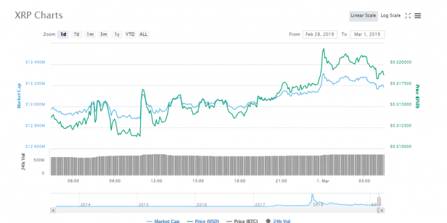Image resolution: width=447 pixels, height=223 pixels.
Task: Open the chart hamburger menu icon
Action: click(x=417, y=16)
